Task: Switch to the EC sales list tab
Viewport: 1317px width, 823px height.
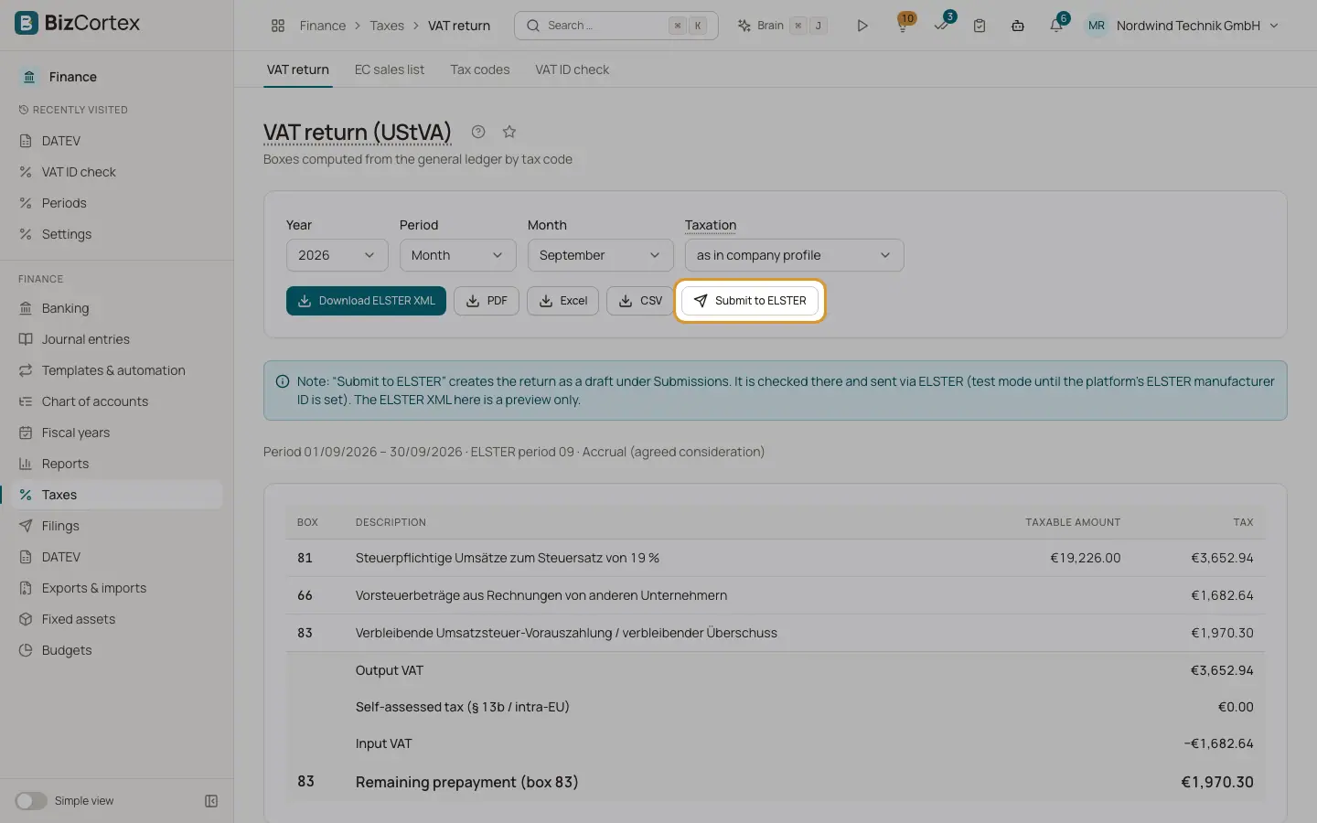Action: click(390, 69)
